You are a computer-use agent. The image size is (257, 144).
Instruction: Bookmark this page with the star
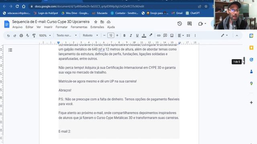pyautogui.click(x=206, y=6)
